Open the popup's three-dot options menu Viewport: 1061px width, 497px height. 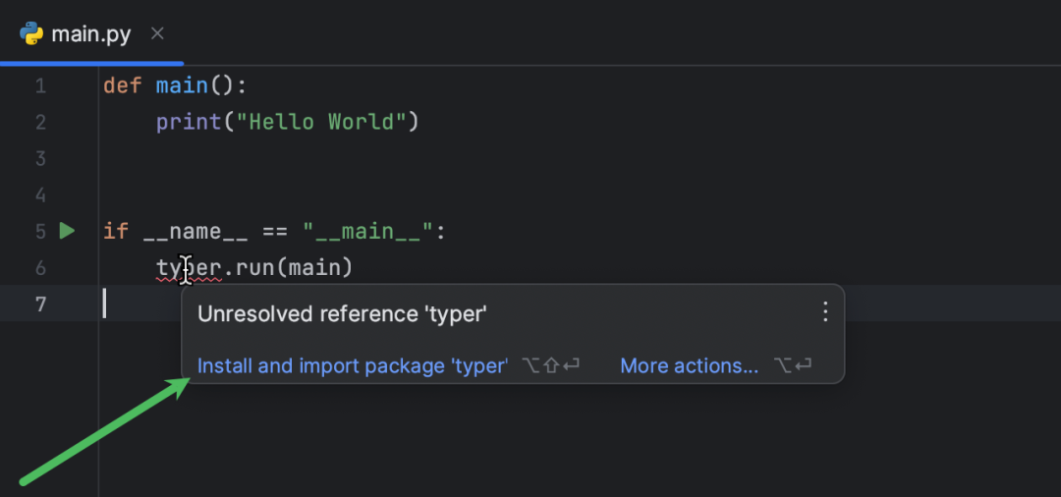(825, 311)
